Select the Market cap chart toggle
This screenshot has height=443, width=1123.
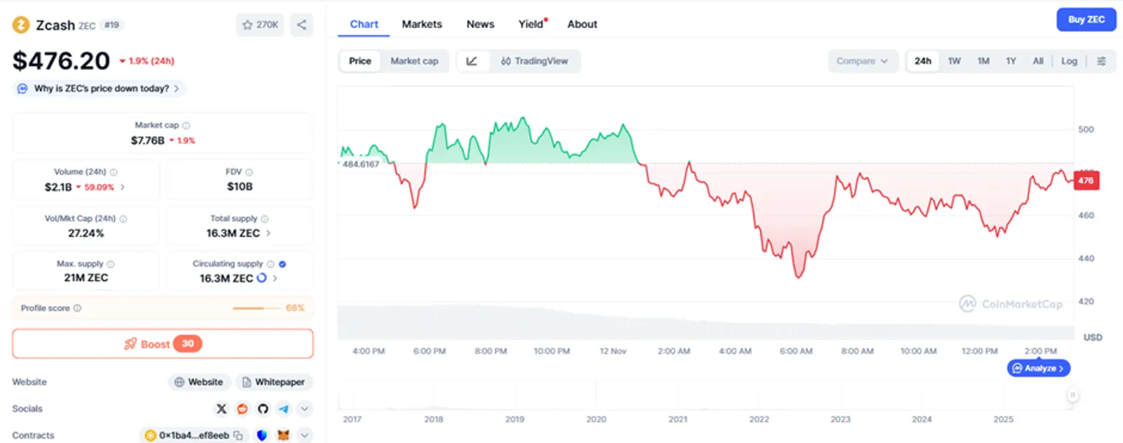(x=414, y=61)
